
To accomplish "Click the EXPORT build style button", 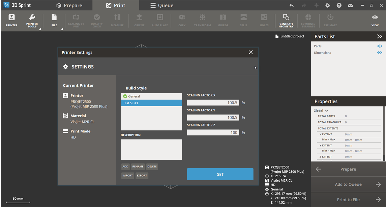I will (142, 176).
